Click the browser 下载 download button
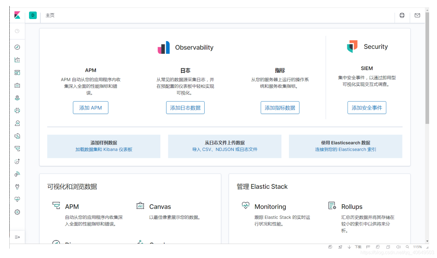The height and width of the screenshot is (258, 437). pyautogui.click(x=355, y=247)
